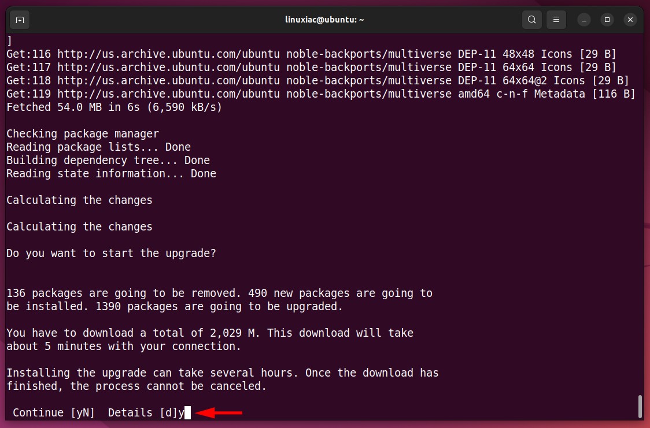
Task: Click '136 packages are going to be removed' line
Action: 219,293
